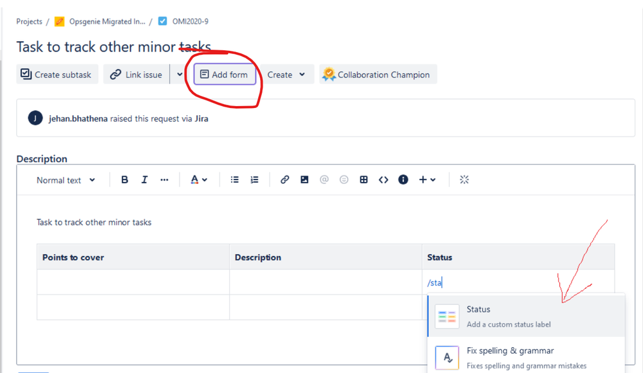Viewport: 643px width, 373px height.
Task: Mention someone with the @ icon
Action: tap(324, 179)
